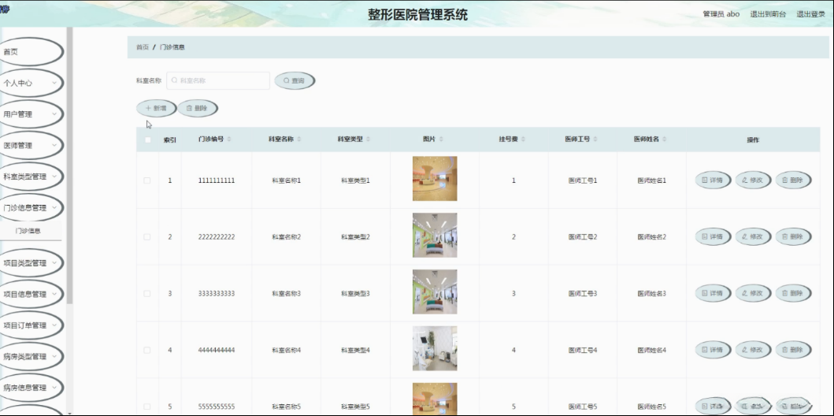The image size is (834, 416).
Task: Sort by 门诊编号 column sort icon
Action: [229, 139]
